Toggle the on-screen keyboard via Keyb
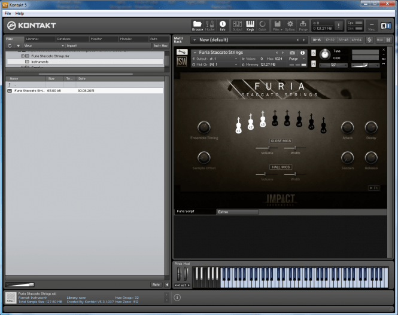 250,26
